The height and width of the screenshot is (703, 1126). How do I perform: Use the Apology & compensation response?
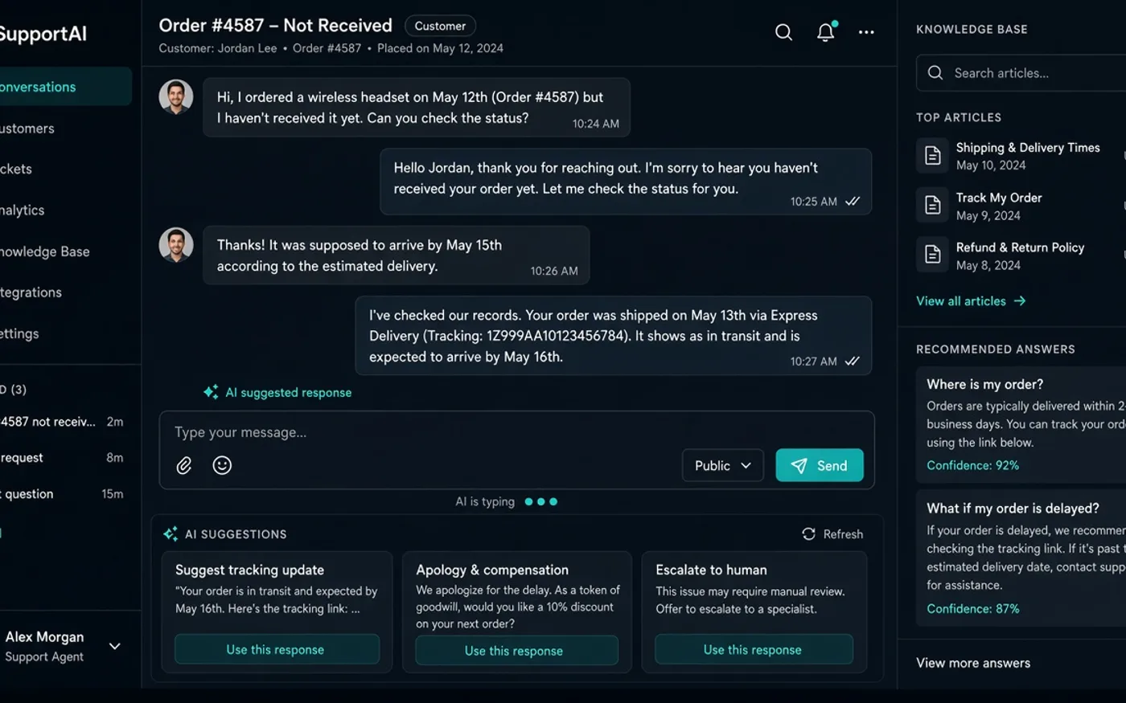point(516,650)
